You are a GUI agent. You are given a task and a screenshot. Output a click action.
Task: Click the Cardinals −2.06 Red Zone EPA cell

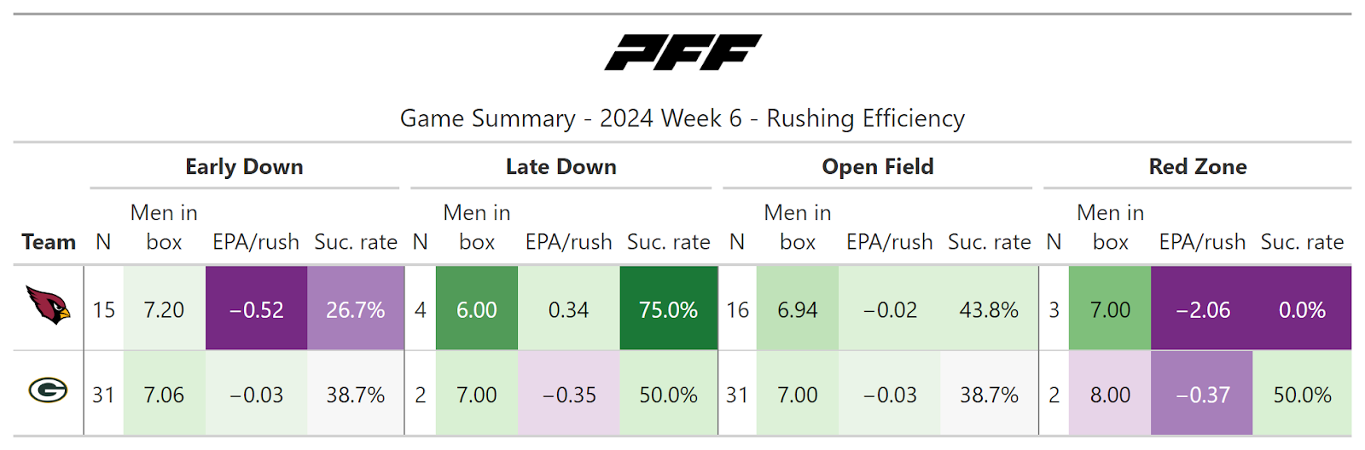(x=1202, y=309)
